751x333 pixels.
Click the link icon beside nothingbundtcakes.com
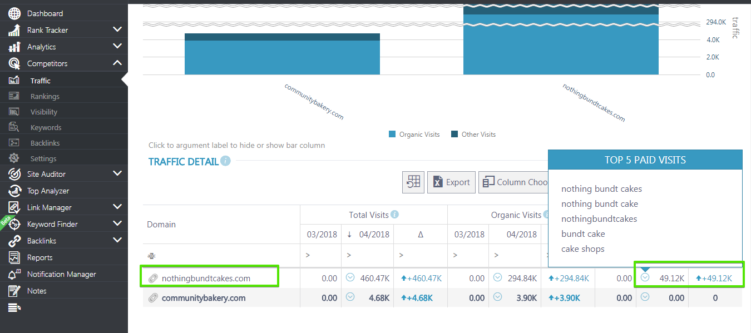pyautogui.click(x=153, y=278)
